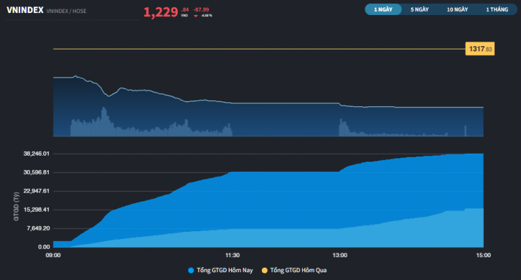Show the 1 THÁNG time range

coord(496,10)
